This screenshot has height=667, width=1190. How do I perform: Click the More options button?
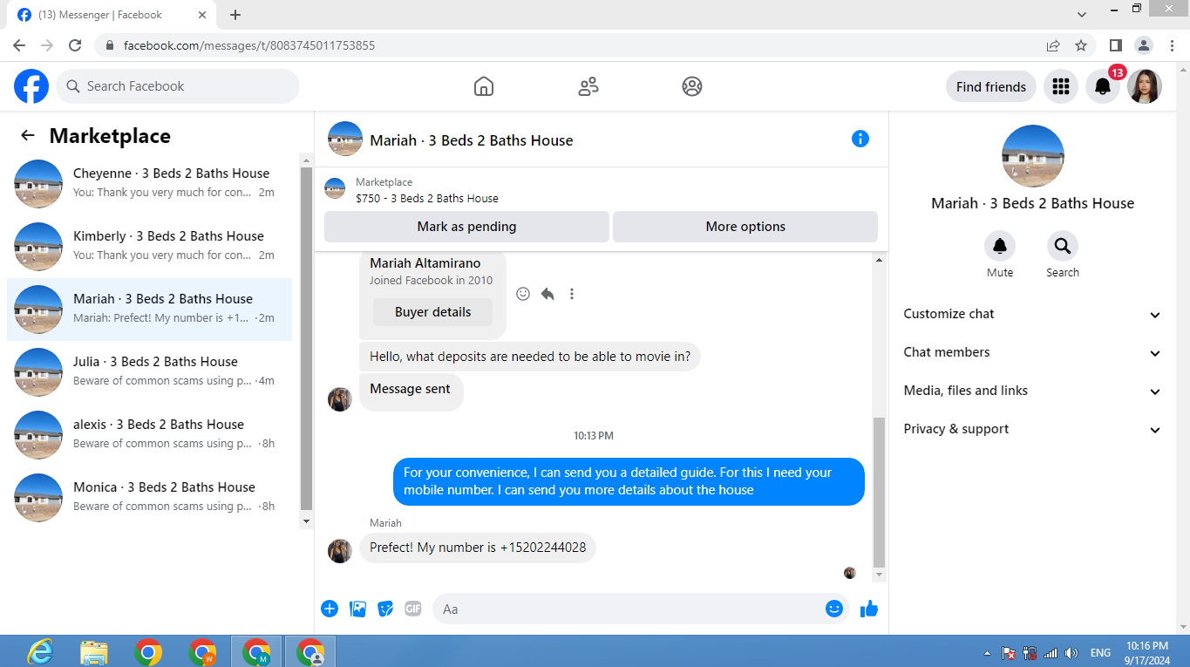pos(745,227)
